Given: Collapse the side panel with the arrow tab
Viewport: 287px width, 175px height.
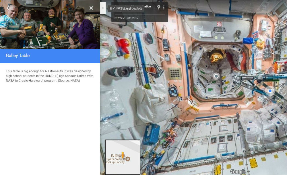Looking at the screenshot, I should tap(103, 8).
